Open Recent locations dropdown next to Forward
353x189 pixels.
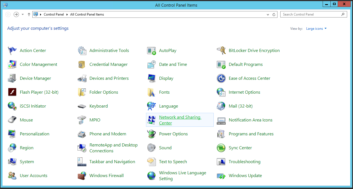tap(23, 14)
